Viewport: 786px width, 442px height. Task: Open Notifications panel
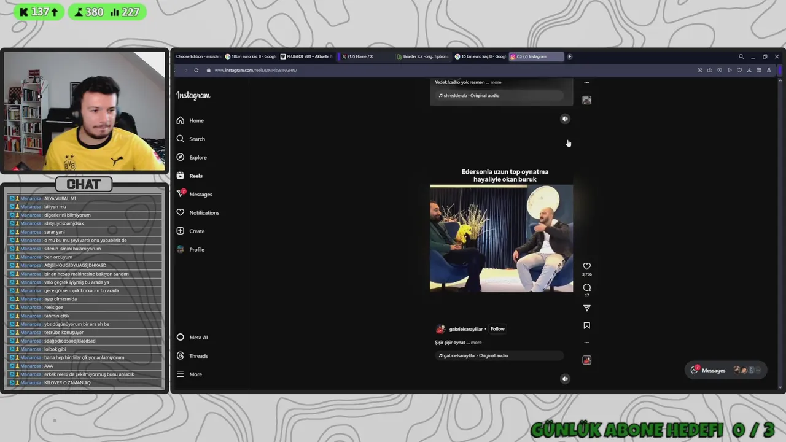tap(197, 212)
